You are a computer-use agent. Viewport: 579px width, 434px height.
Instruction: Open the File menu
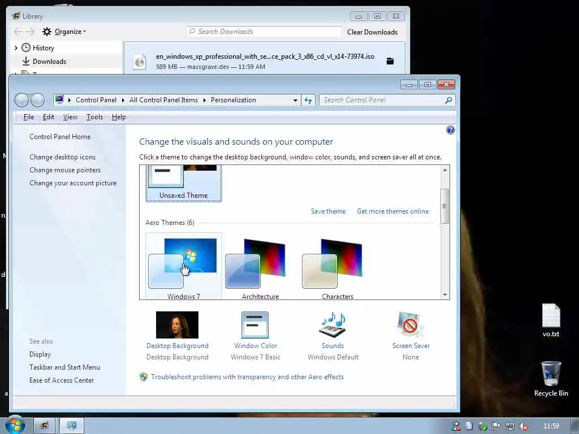click(28, 117)
